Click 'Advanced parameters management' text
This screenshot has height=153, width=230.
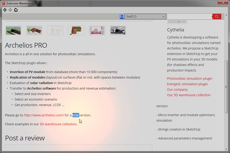coord(184,138)
